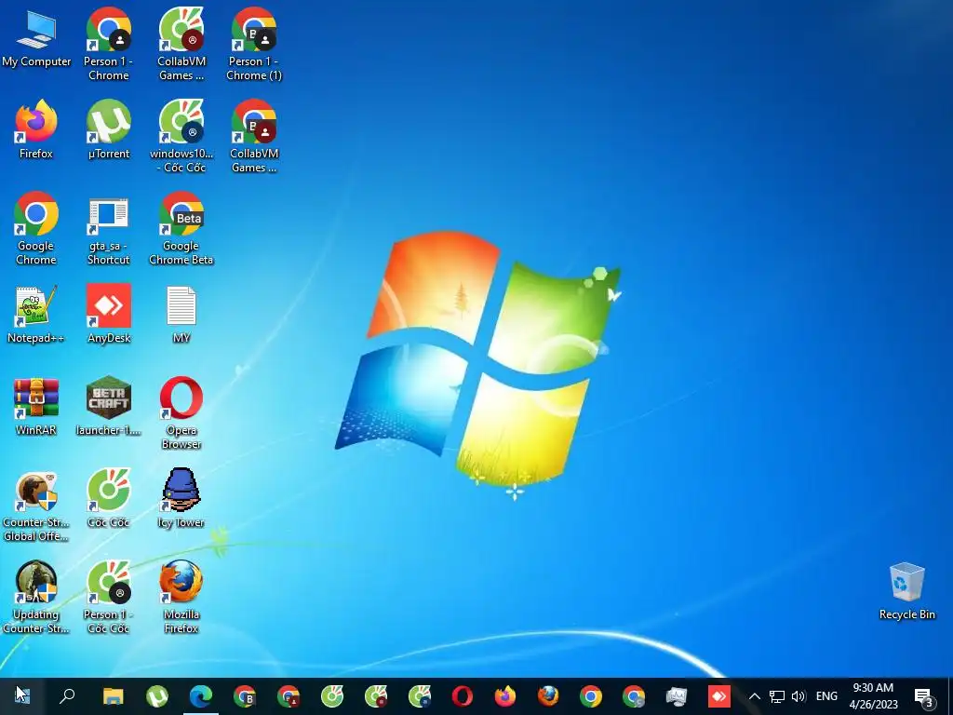
Task: Open the Firefox desktop shortcut
Action: click(x=36, y=129)
